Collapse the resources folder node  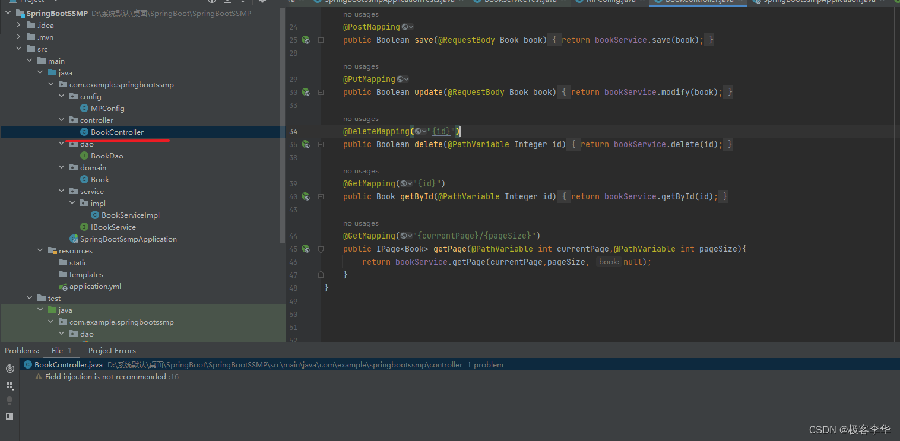[x=40, y=251]
